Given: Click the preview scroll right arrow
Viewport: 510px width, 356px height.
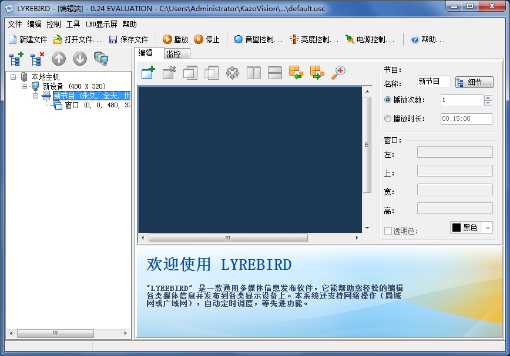Looking at the screenshot, I should tap(357, 238).
